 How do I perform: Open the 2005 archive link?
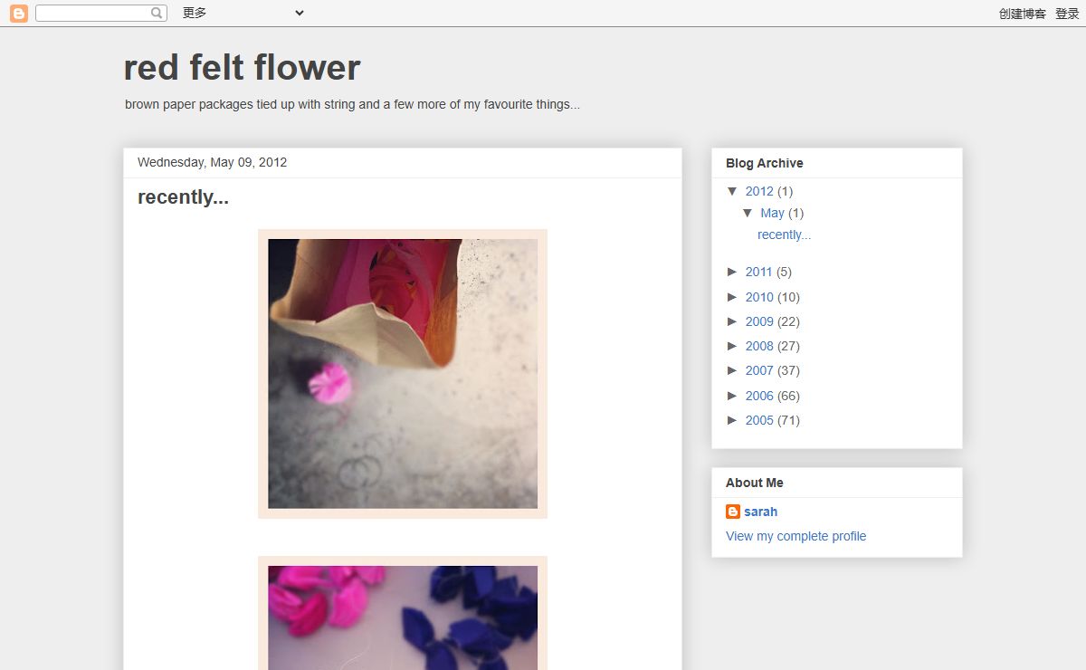tap(759, 420)
